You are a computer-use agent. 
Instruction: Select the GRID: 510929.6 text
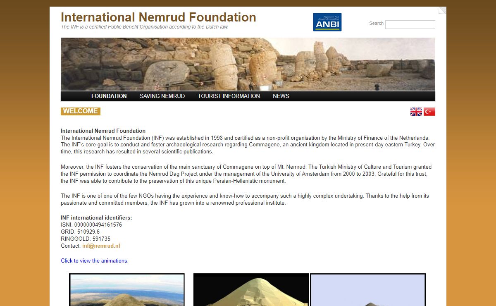(80, 232)
